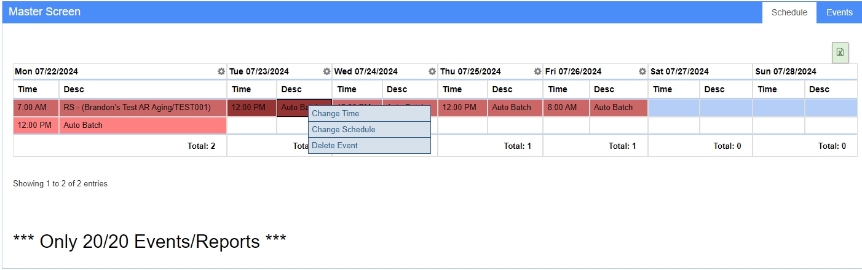Select Delete Event in context menu
This screenshot has height=270, width=862.
pyautogui.click(x=370, y=146)
